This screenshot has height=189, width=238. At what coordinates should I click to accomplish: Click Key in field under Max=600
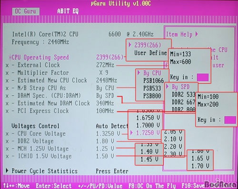203,77
